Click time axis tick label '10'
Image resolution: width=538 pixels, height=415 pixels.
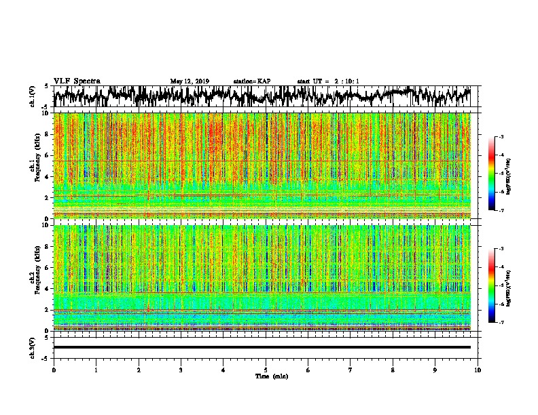(478, 370)
